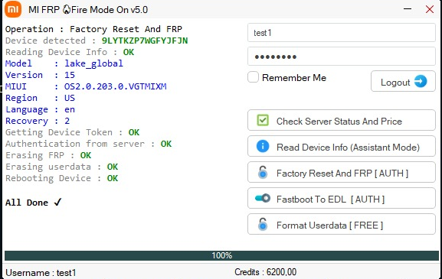Image resolution: width=442 pixels, height=279 pixels.
Task: Click the blue arrow icon on Logout
Action: pyautogui.click(x=421, y=81)
